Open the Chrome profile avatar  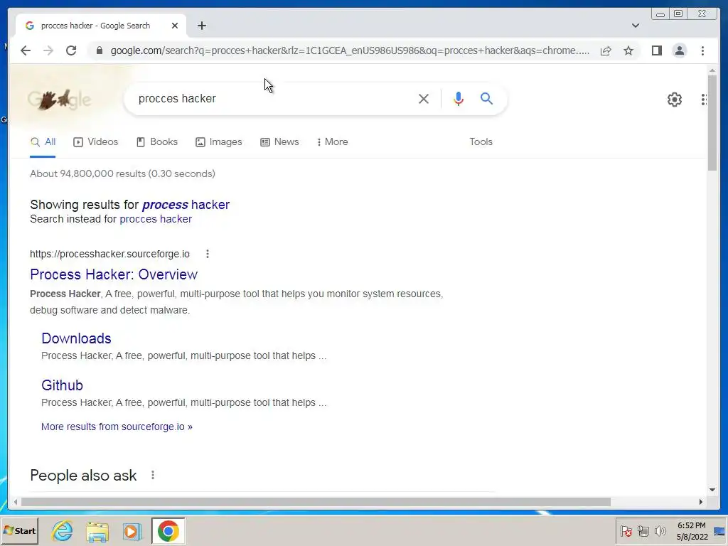(x=680, y=50)
